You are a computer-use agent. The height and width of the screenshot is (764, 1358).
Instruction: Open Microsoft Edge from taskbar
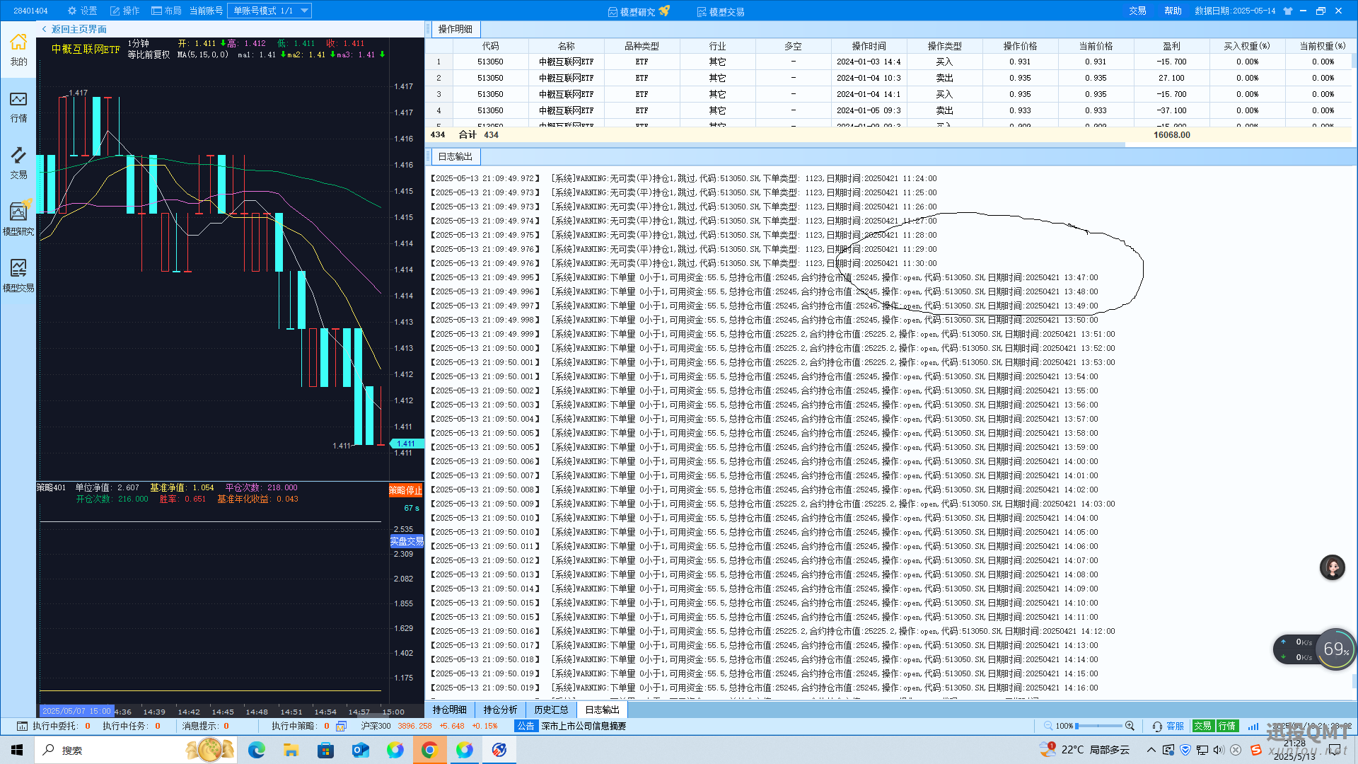pos(256,750)
